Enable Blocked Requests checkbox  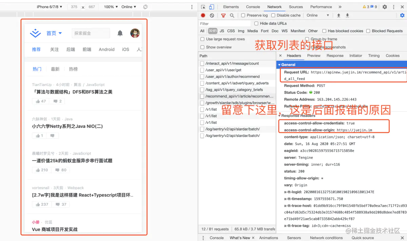368,31
